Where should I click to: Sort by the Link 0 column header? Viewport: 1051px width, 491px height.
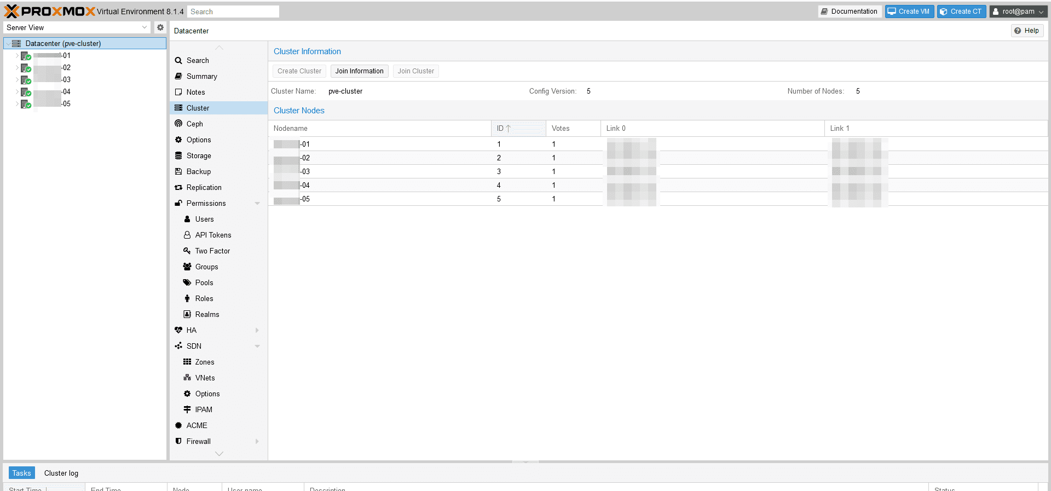pyautogui.click(x=713, y=129)
